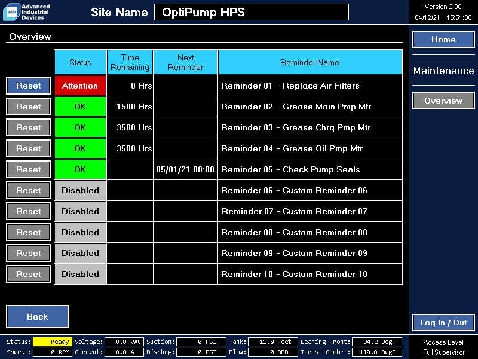
Task: Click Reminder 04 - Grease Oil Pmp Mtr name
Action: pyautogui.click(x=310, y=148)
